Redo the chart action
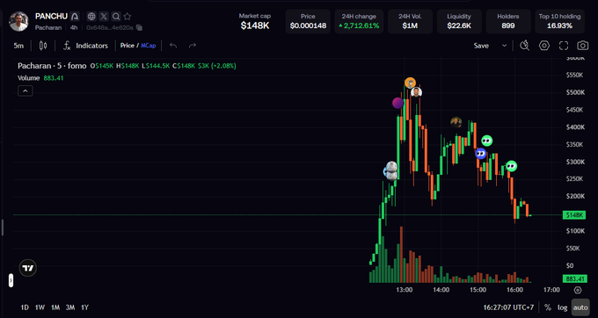The image size is (598, 318). [x=193, y=46]
